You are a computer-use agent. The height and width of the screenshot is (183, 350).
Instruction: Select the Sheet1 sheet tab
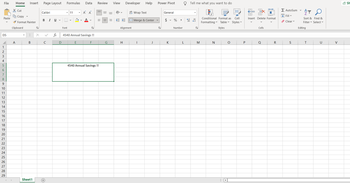[x=27, y=180]
